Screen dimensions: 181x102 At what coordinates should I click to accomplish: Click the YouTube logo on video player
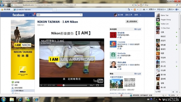point(98,81)
